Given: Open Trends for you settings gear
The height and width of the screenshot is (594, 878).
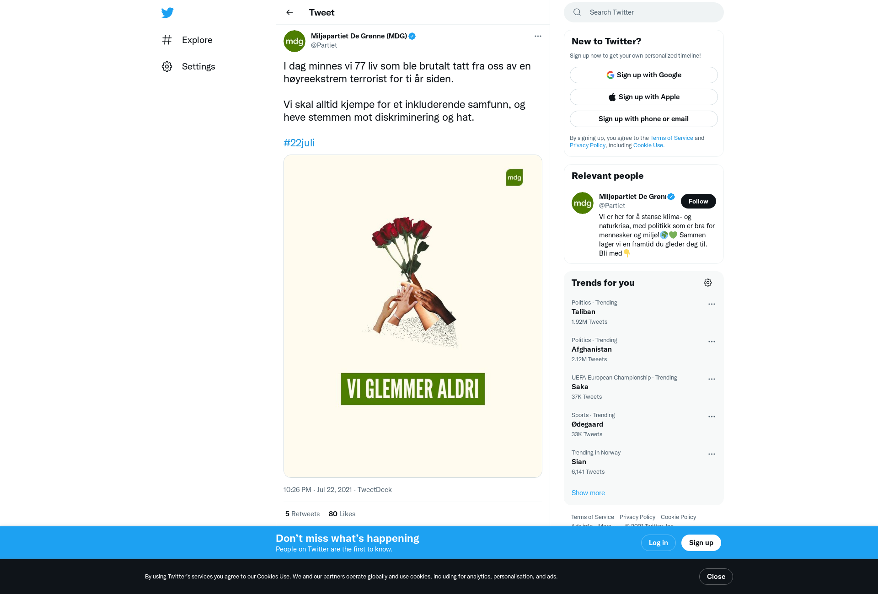Looking at the screenshot, I should pyautogui.click(x=708, y=283).
